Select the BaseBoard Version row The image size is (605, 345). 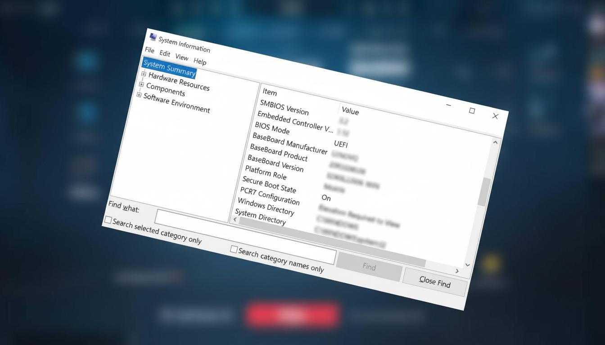pos(275,164)
